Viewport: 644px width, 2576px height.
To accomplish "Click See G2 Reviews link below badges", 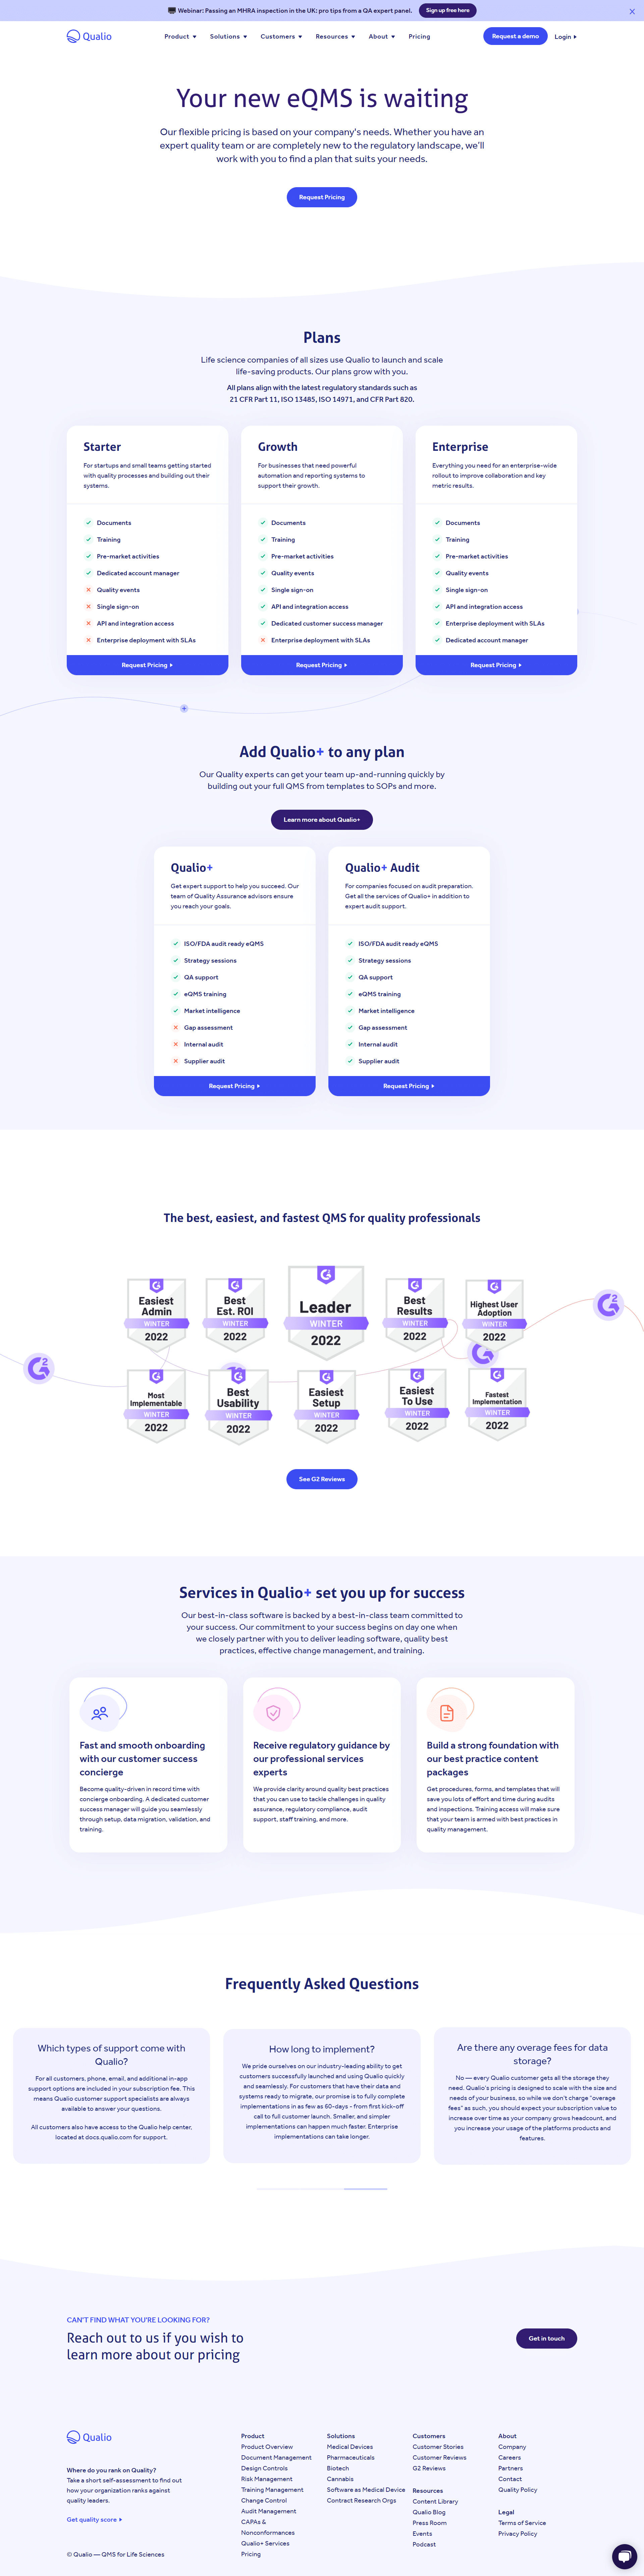I will (x=322, y=1487).
